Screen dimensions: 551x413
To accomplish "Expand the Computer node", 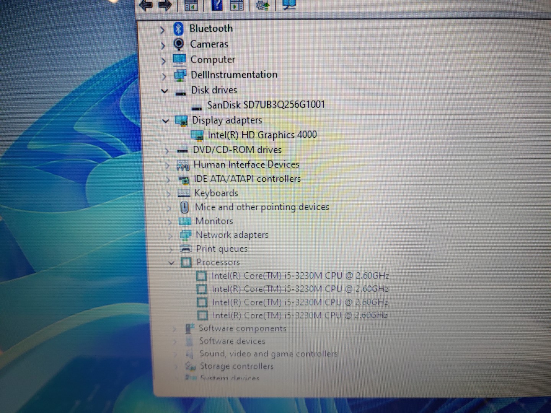I will [x=164, y=61].
